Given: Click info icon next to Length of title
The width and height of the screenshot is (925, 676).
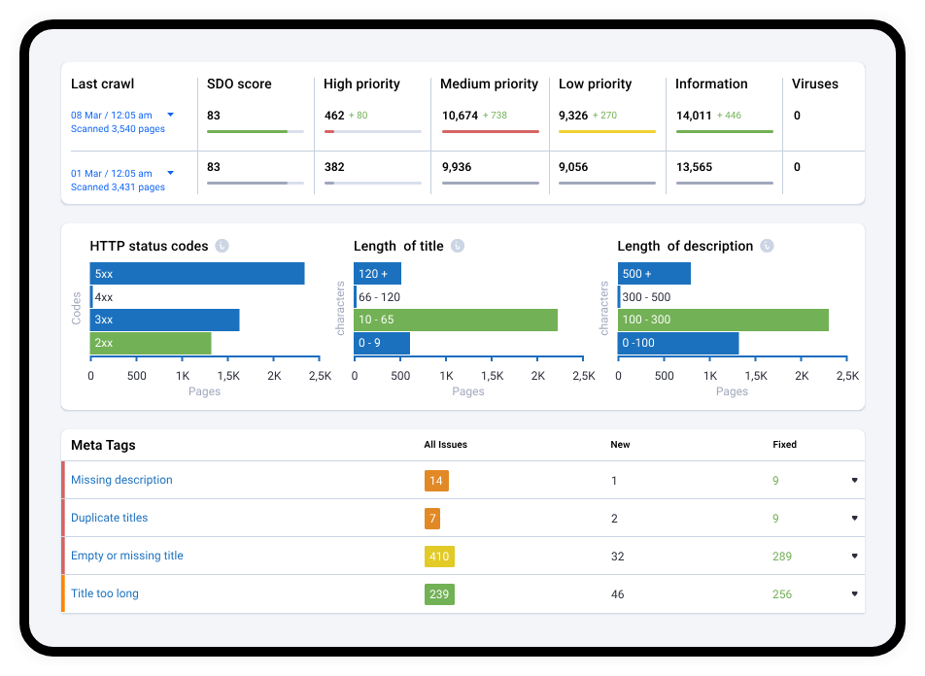Looking at the screenshot, I should 458,246.
